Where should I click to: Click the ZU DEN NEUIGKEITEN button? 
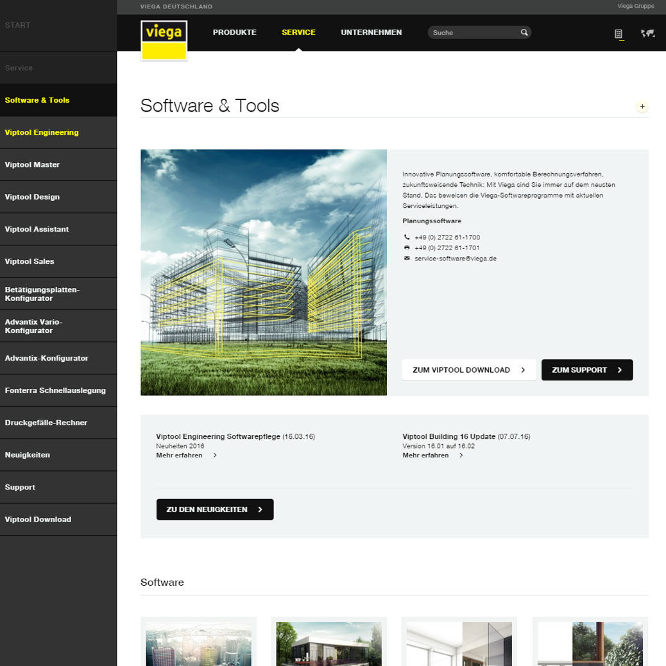(215, 509)
